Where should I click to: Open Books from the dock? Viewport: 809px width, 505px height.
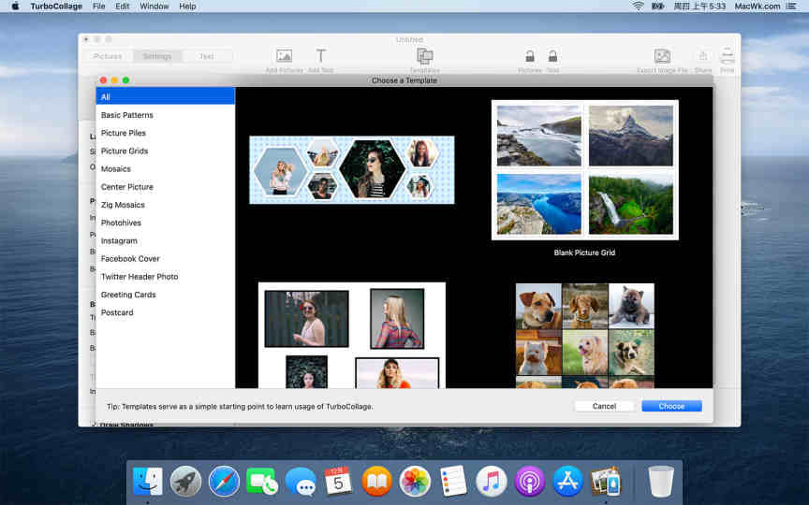pyautogui.click(x=376, y=482)
